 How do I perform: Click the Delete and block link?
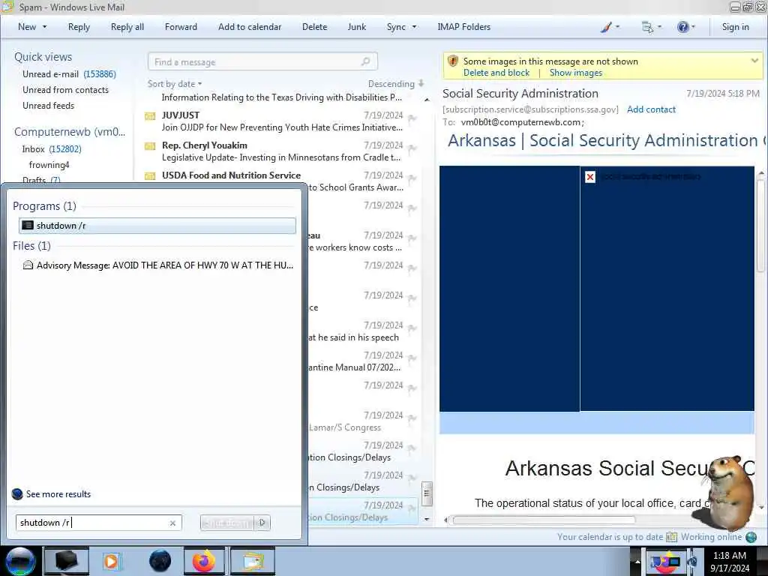coord(496,73)
